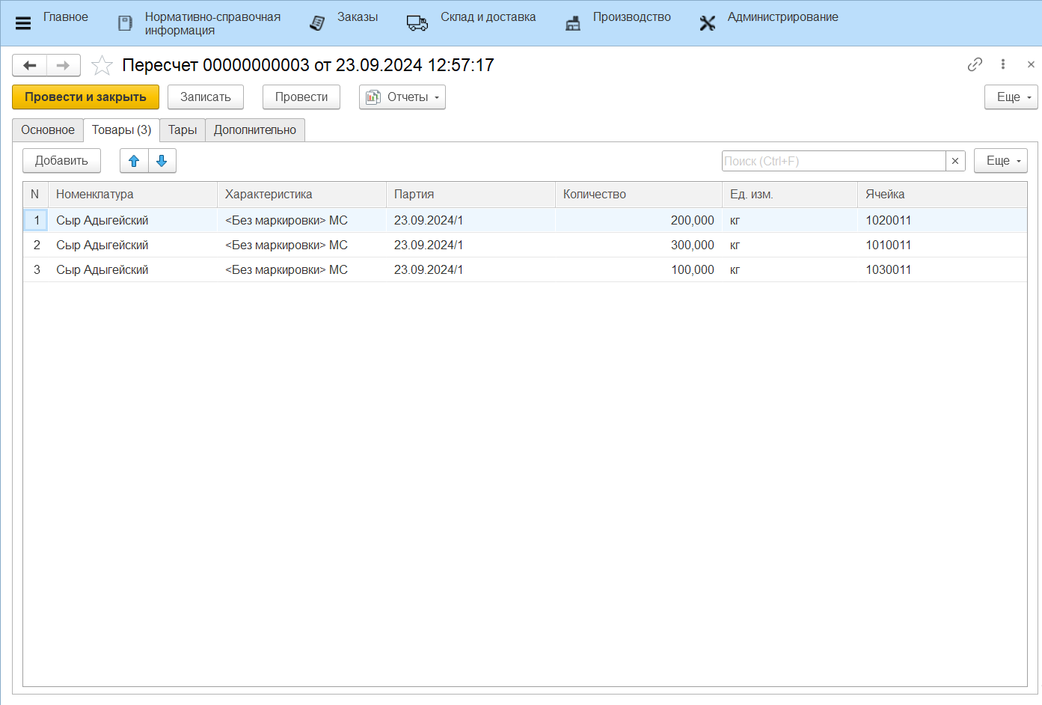Image resolution: width=1042 pixels, height=705 pixels.
Task: Switch to the Тары tab
Action: [183, 130]
